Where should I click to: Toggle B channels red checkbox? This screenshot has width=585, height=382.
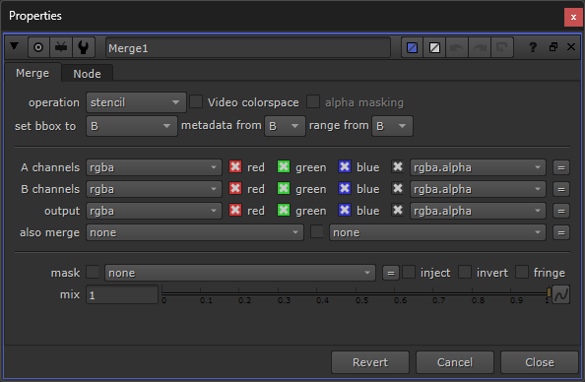(235, 188)
